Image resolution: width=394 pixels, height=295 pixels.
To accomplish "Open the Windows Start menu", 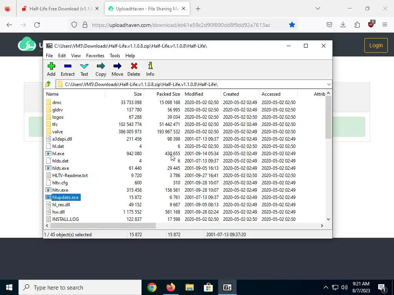I will 9,287.
